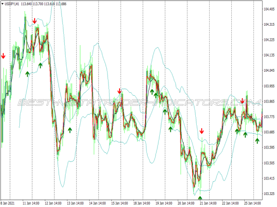Click the green buy arrow at the chart bottom near 21 Jan
The height and width of the screenshot is (207, 277).
pos(200,198)
